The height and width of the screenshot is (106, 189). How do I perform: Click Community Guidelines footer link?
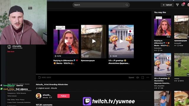pos(24,102)
